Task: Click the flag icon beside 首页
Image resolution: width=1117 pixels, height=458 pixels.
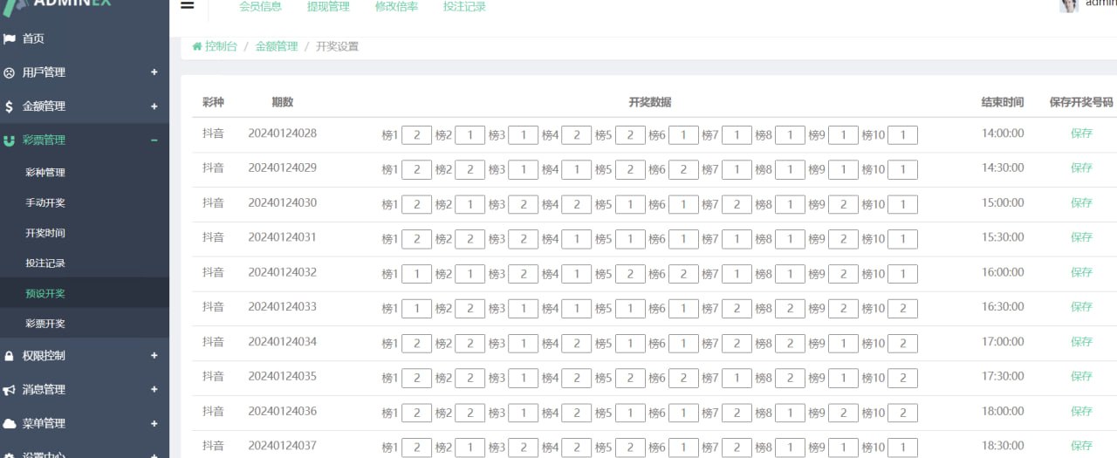Action: 10,38
